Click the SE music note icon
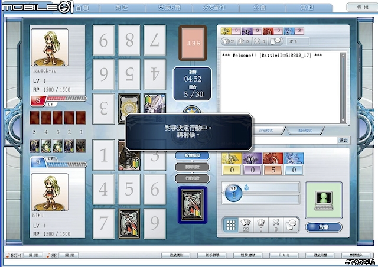Screen dimensions: 378x267 click(x=48, y=255)
